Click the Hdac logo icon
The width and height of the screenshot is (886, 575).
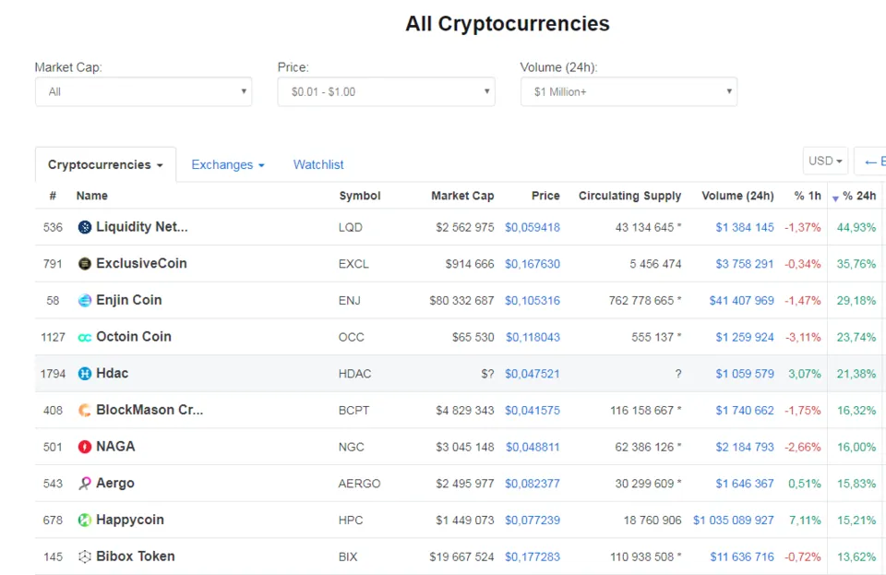pos(85,374)
